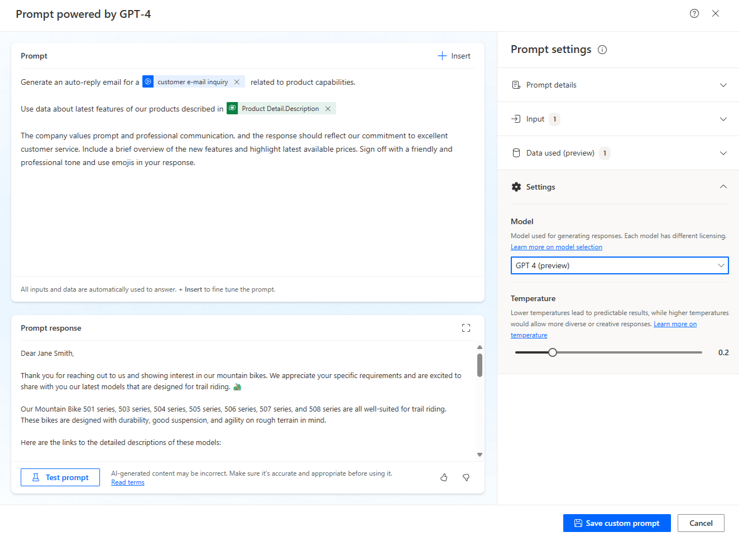Expand the Input section chevron
Image resolution: width=739 pixels, height=537 pixels.
(x=723, y=119)
